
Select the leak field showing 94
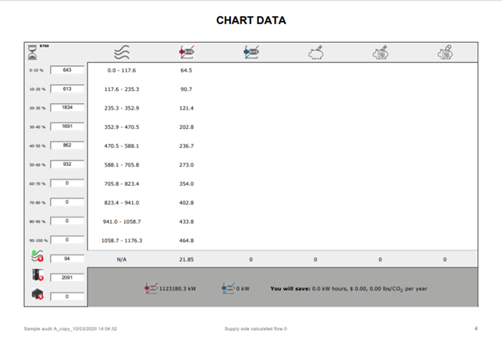click(x=68, y=259)
